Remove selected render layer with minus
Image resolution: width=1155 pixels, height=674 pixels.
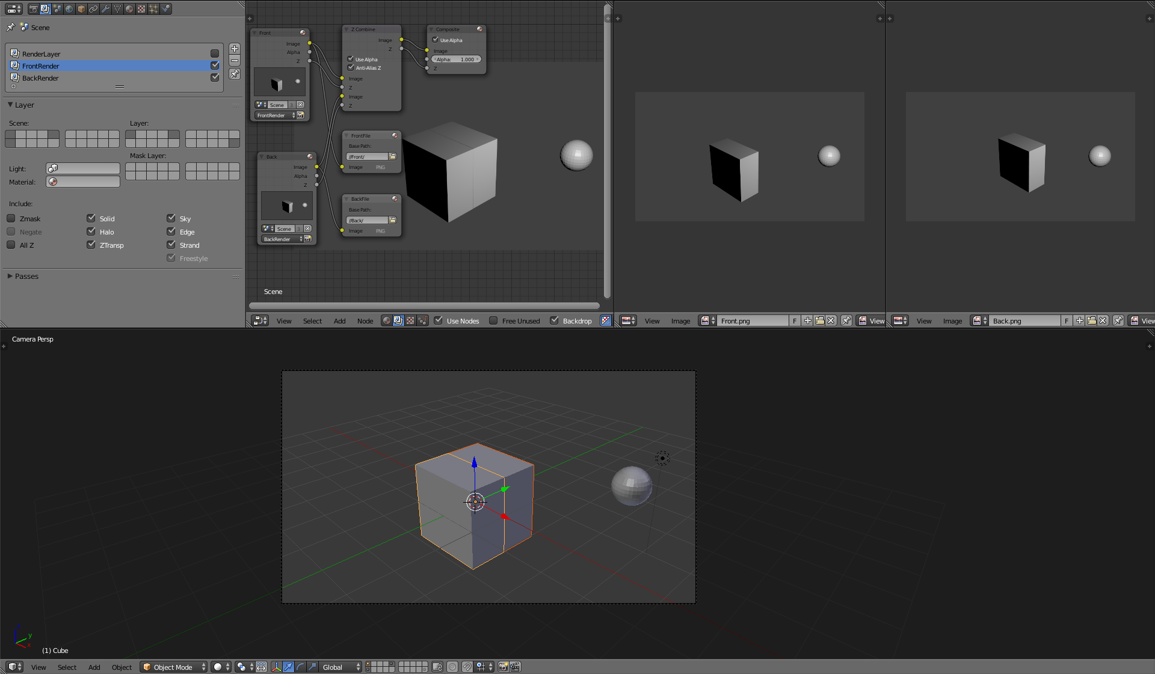[235, 61]
